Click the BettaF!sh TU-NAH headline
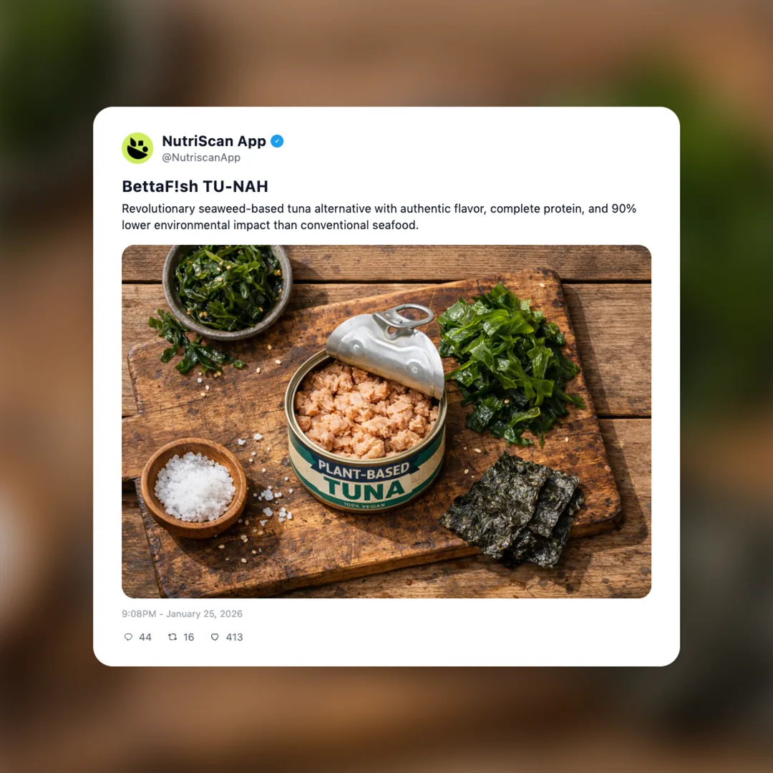The height and width of the screenshot is (773, 773). (x=195, y=186)
